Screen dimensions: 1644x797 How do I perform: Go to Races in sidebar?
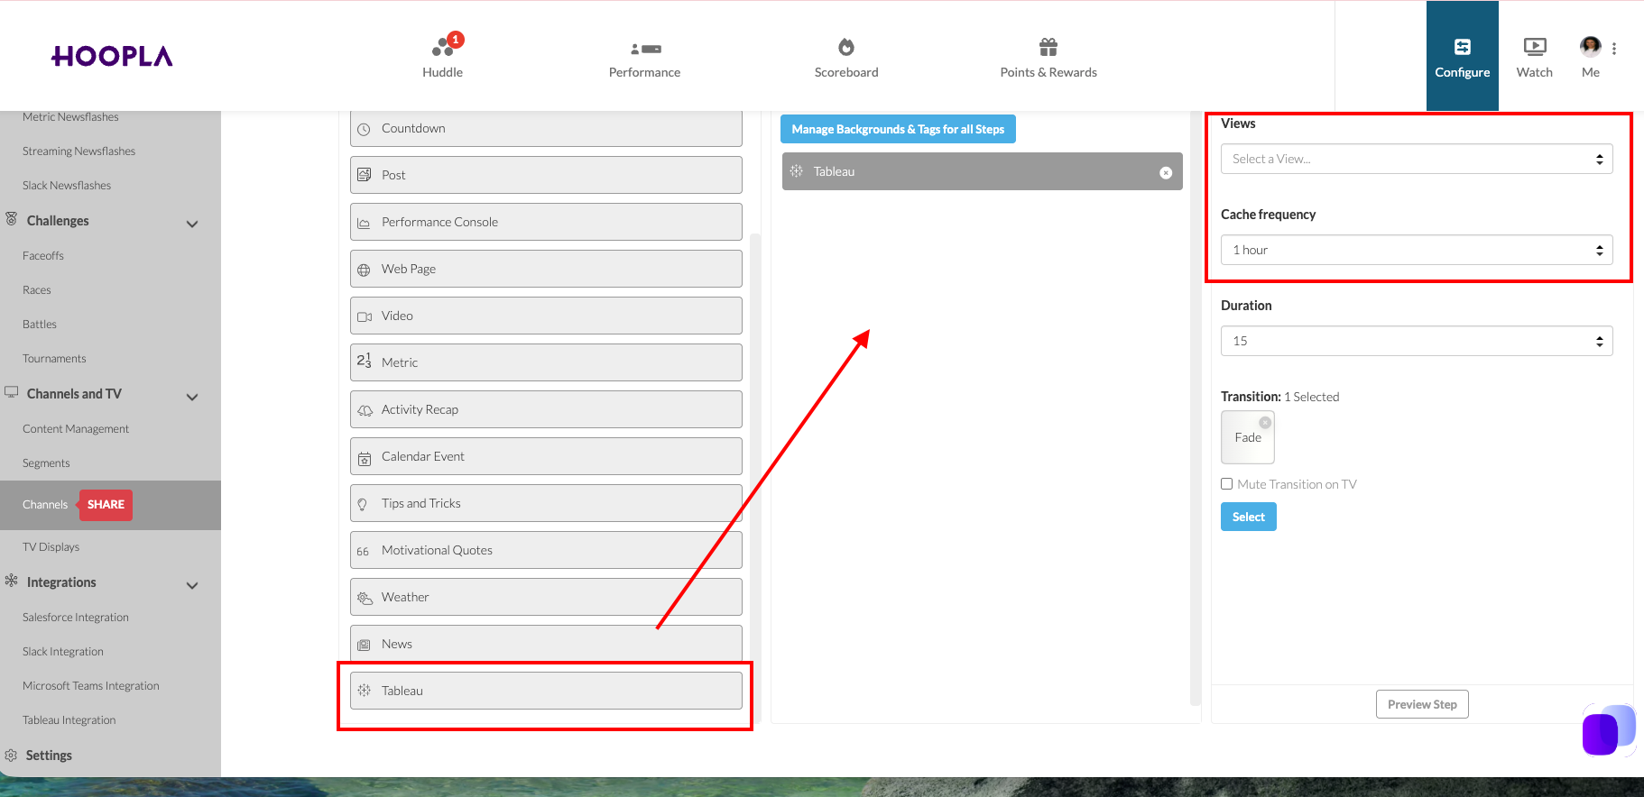coord(37,290)
